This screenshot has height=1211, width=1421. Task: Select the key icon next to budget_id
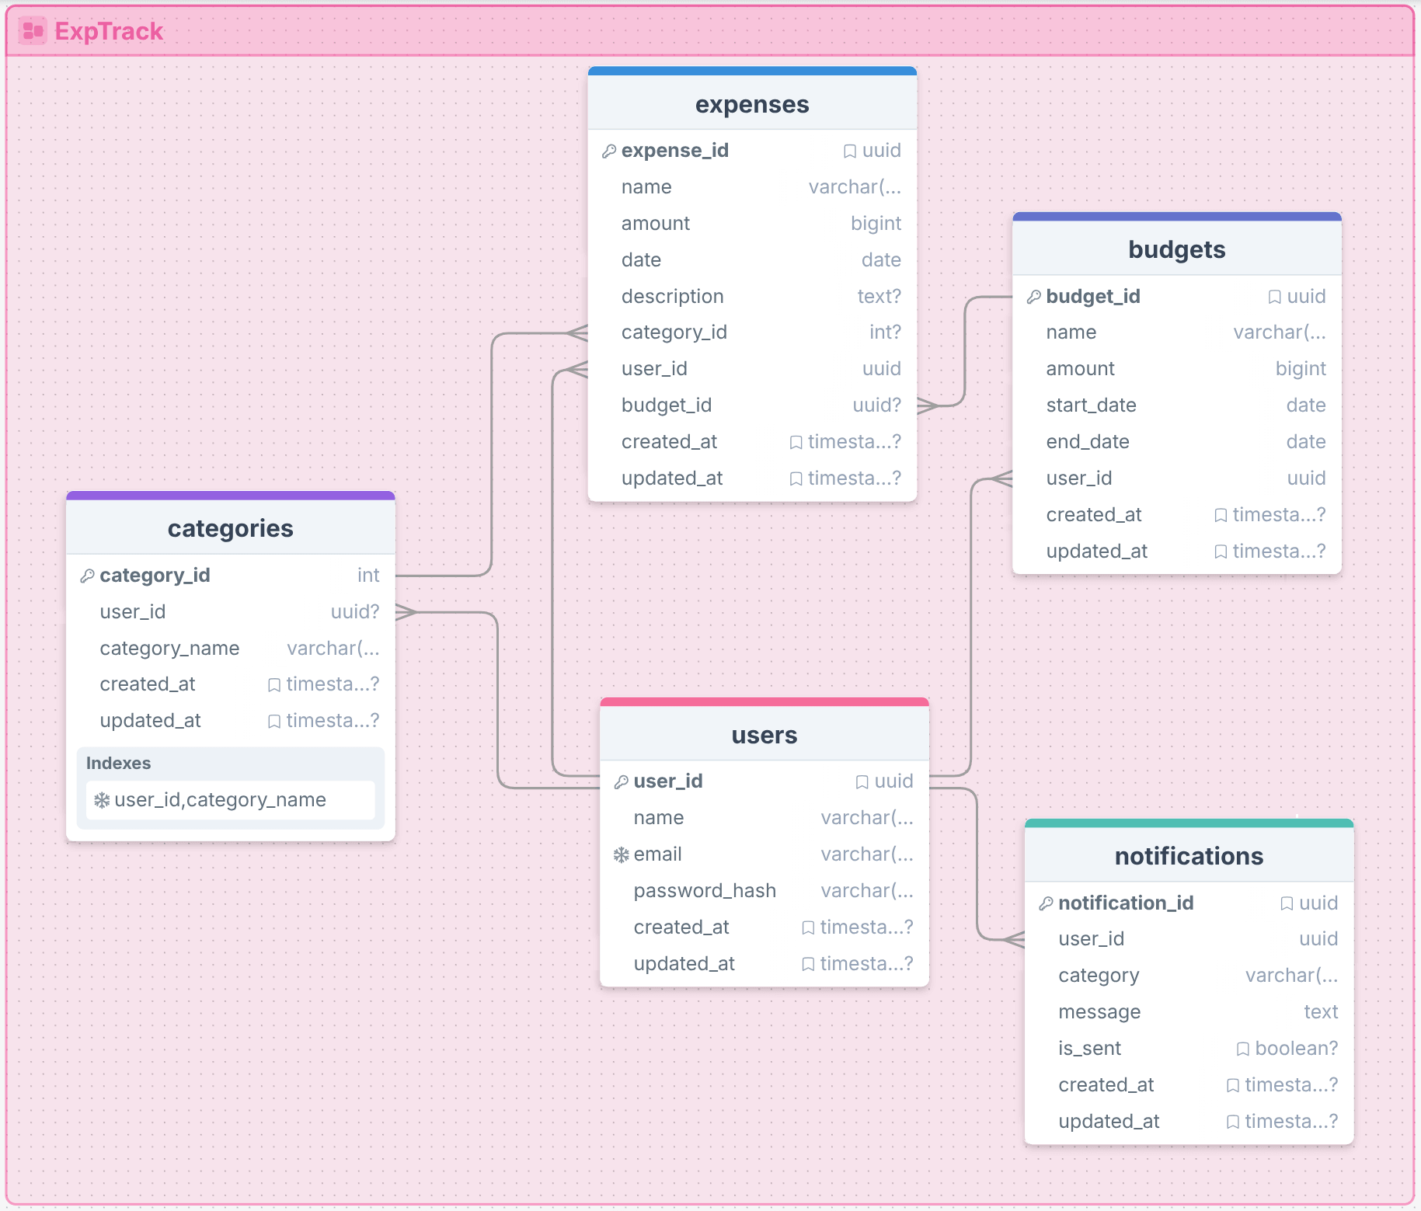pyautogui.click(x=1034, y=296)
